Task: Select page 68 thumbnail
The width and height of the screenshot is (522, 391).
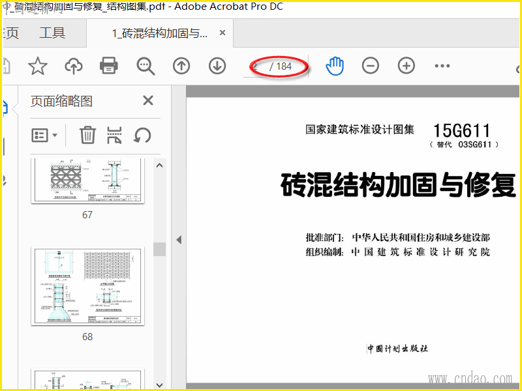Action: [88, 286]
